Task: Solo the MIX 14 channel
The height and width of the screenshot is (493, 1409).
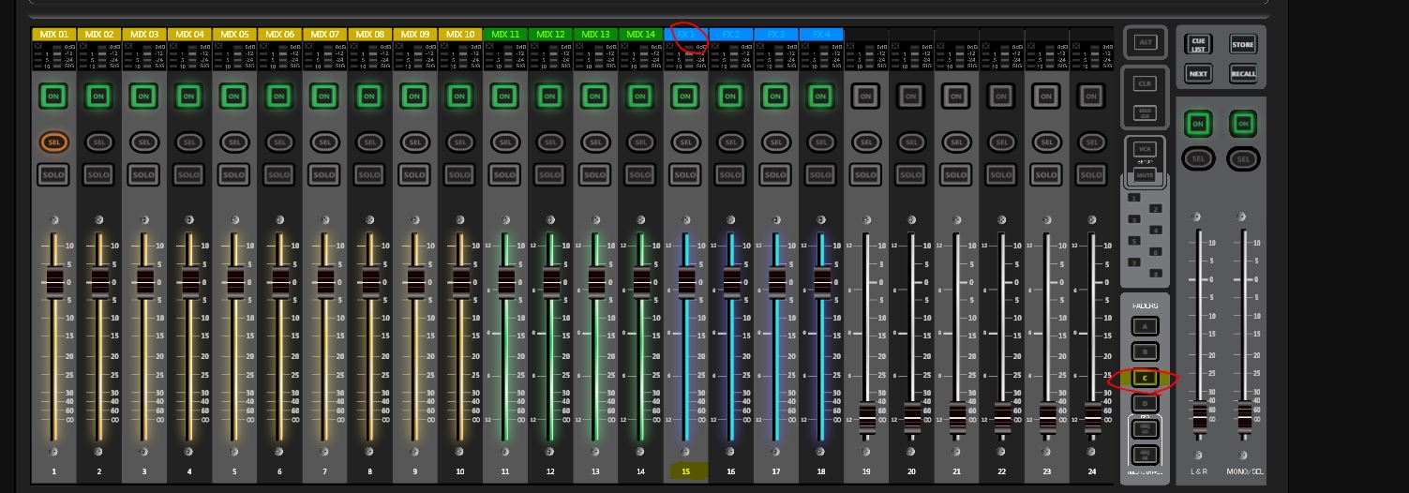Action: [x=640, y=175]
